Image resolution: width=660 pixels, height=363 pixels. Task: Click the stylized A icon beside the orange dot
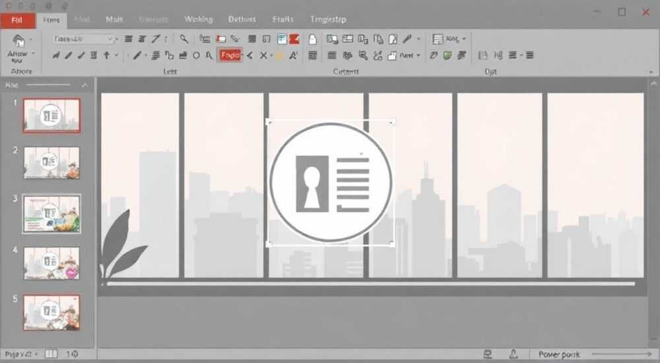pos(293,55)
